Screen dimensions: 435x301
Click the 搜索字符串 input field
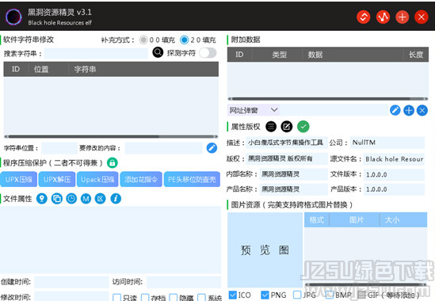pos(96,53)
